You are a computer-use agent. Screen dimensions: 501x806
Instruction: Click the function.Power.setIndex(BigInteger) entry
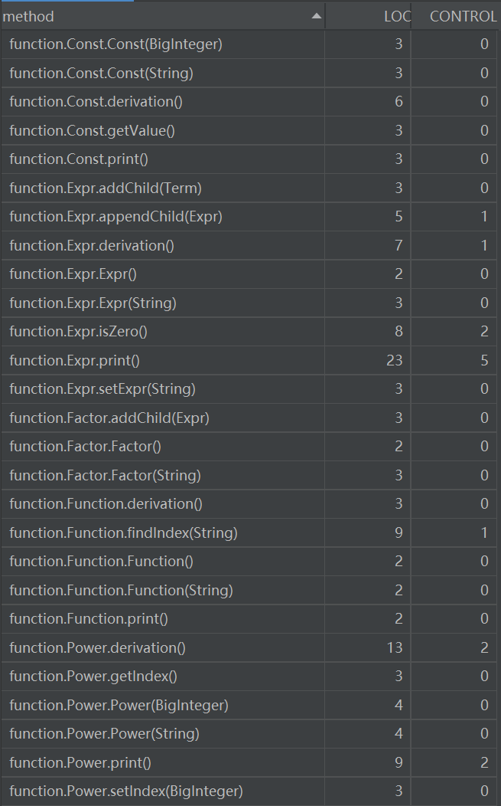click(126, 791)
